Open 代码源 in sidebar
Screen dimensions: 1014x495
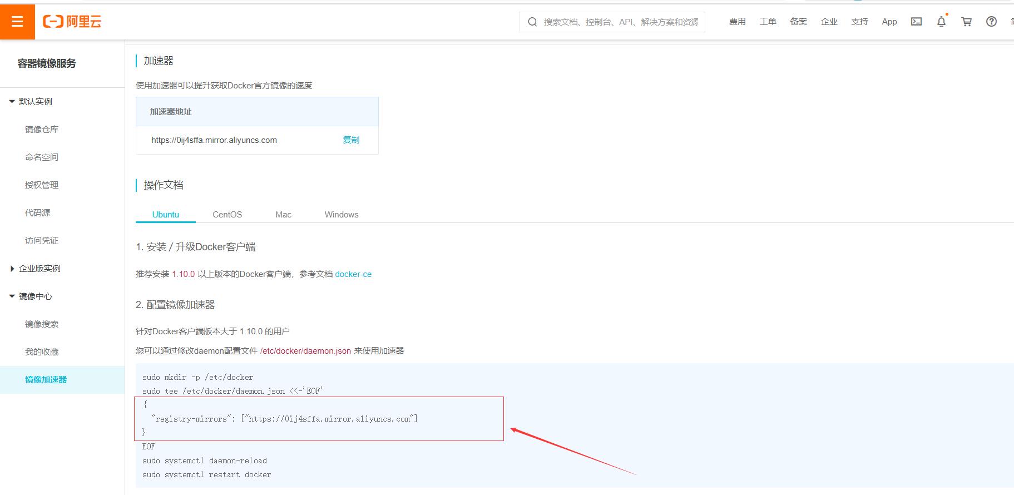click(37, 212)
